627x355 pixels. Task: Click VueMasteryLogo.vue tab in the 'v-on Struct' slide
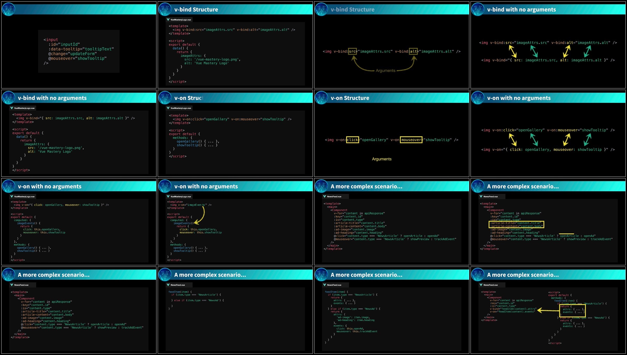click(x=179, y=108)
